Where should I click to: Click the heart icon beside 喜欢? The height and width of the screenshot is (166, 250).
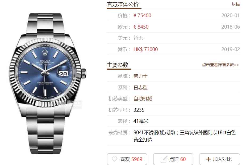pos(114,159)
